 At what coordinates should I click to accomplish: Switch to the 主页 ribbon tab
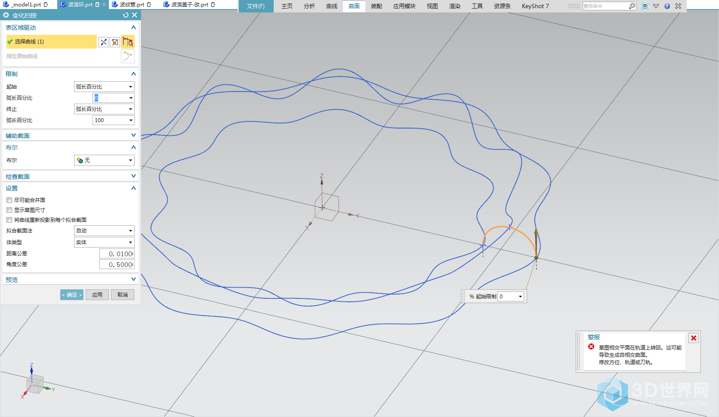tap(287, 6)
